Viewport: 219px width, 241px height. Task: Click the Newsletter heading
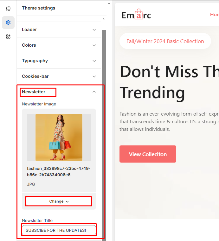(34, 92)
